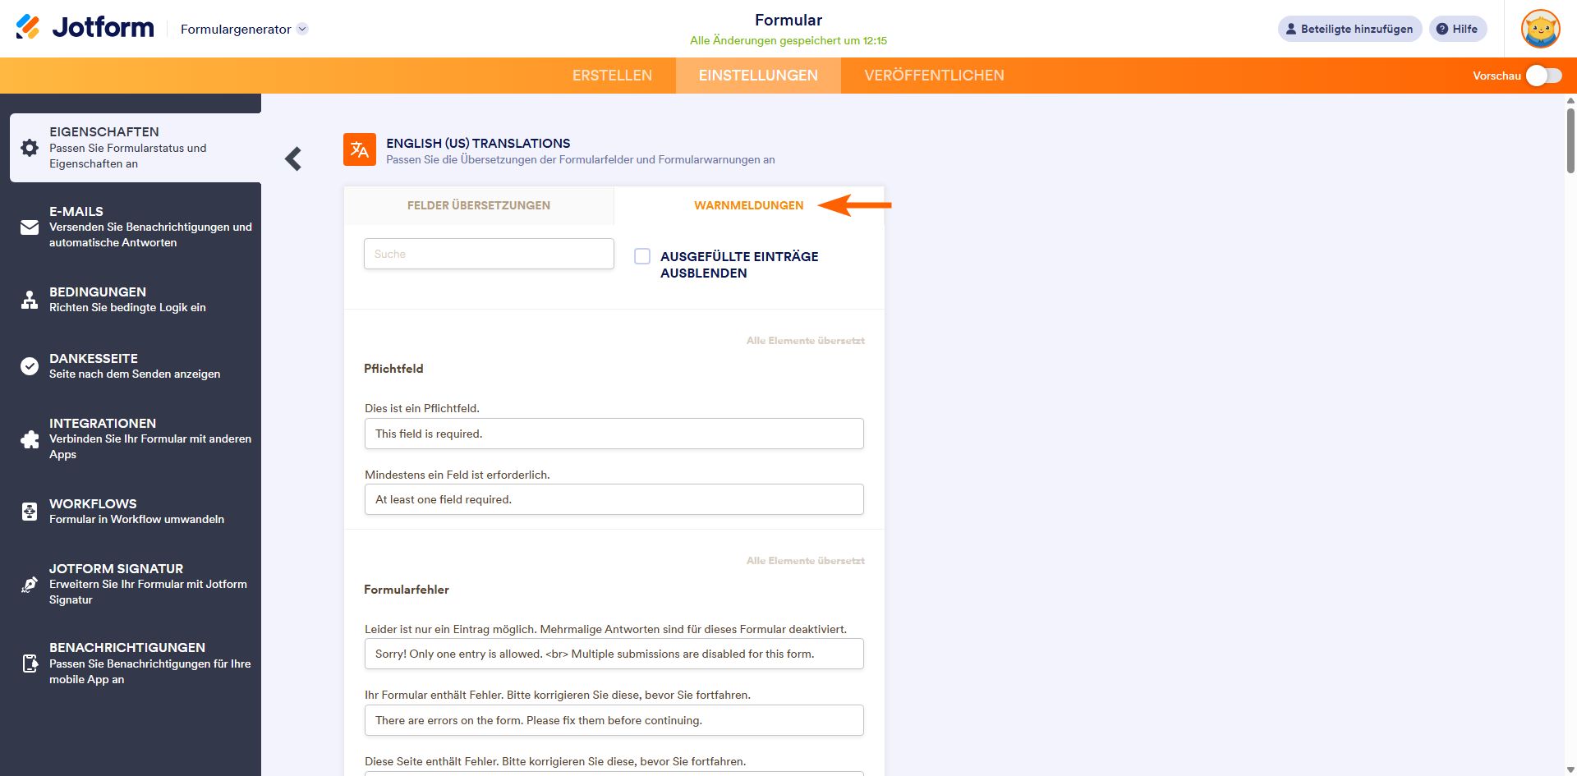Open Hilfe support
Image resolution: width=1577 pixels, height=776 pixels.
[1458, 29]
